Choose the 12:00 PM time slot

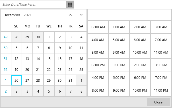tap(98, 65)
